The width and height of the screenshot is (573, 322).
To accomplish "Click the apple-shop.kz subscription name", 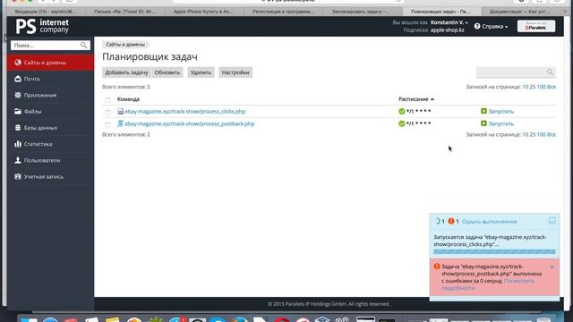I will click(448, 30).
